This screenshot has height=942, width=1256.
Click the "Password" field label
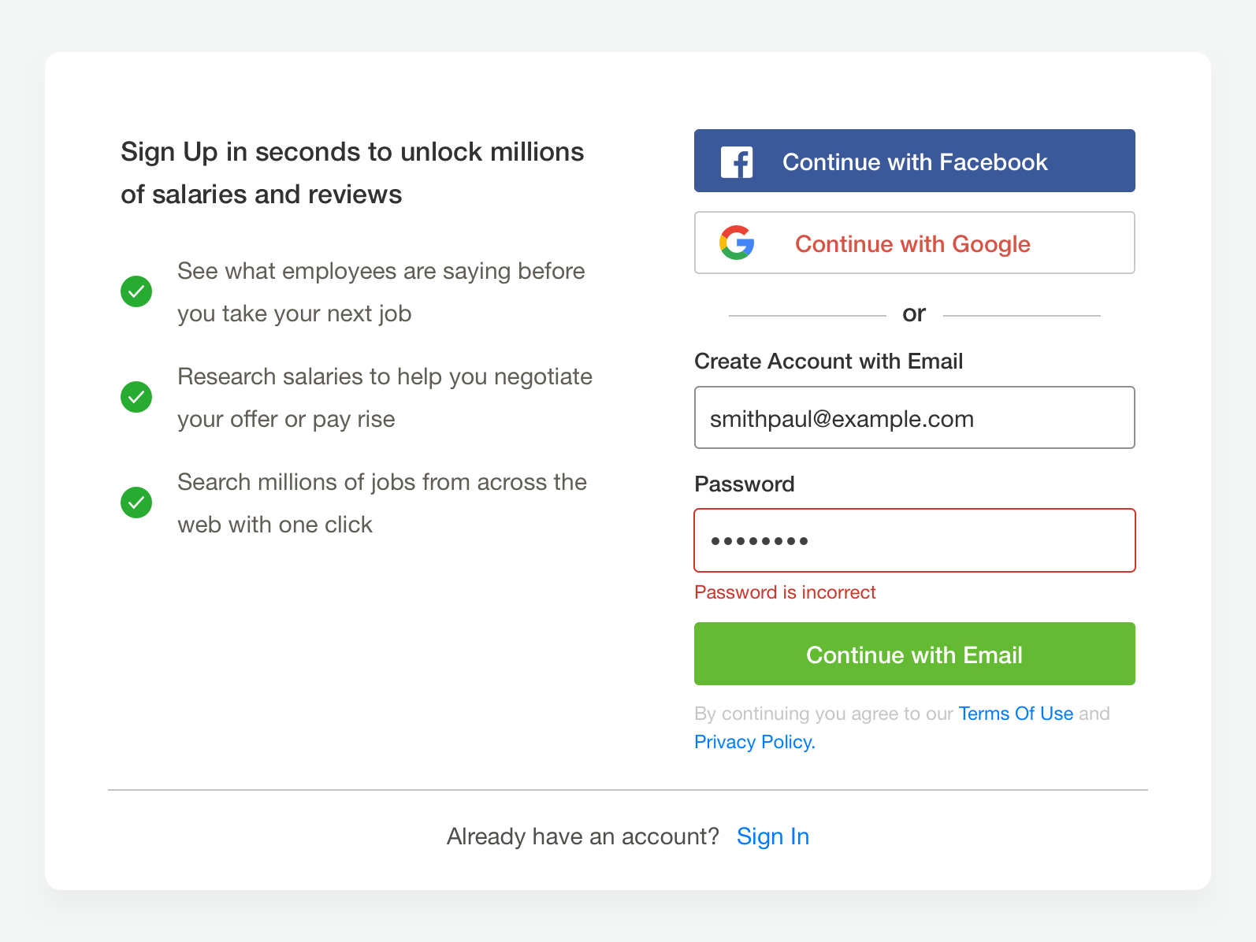tap(744, 484)
